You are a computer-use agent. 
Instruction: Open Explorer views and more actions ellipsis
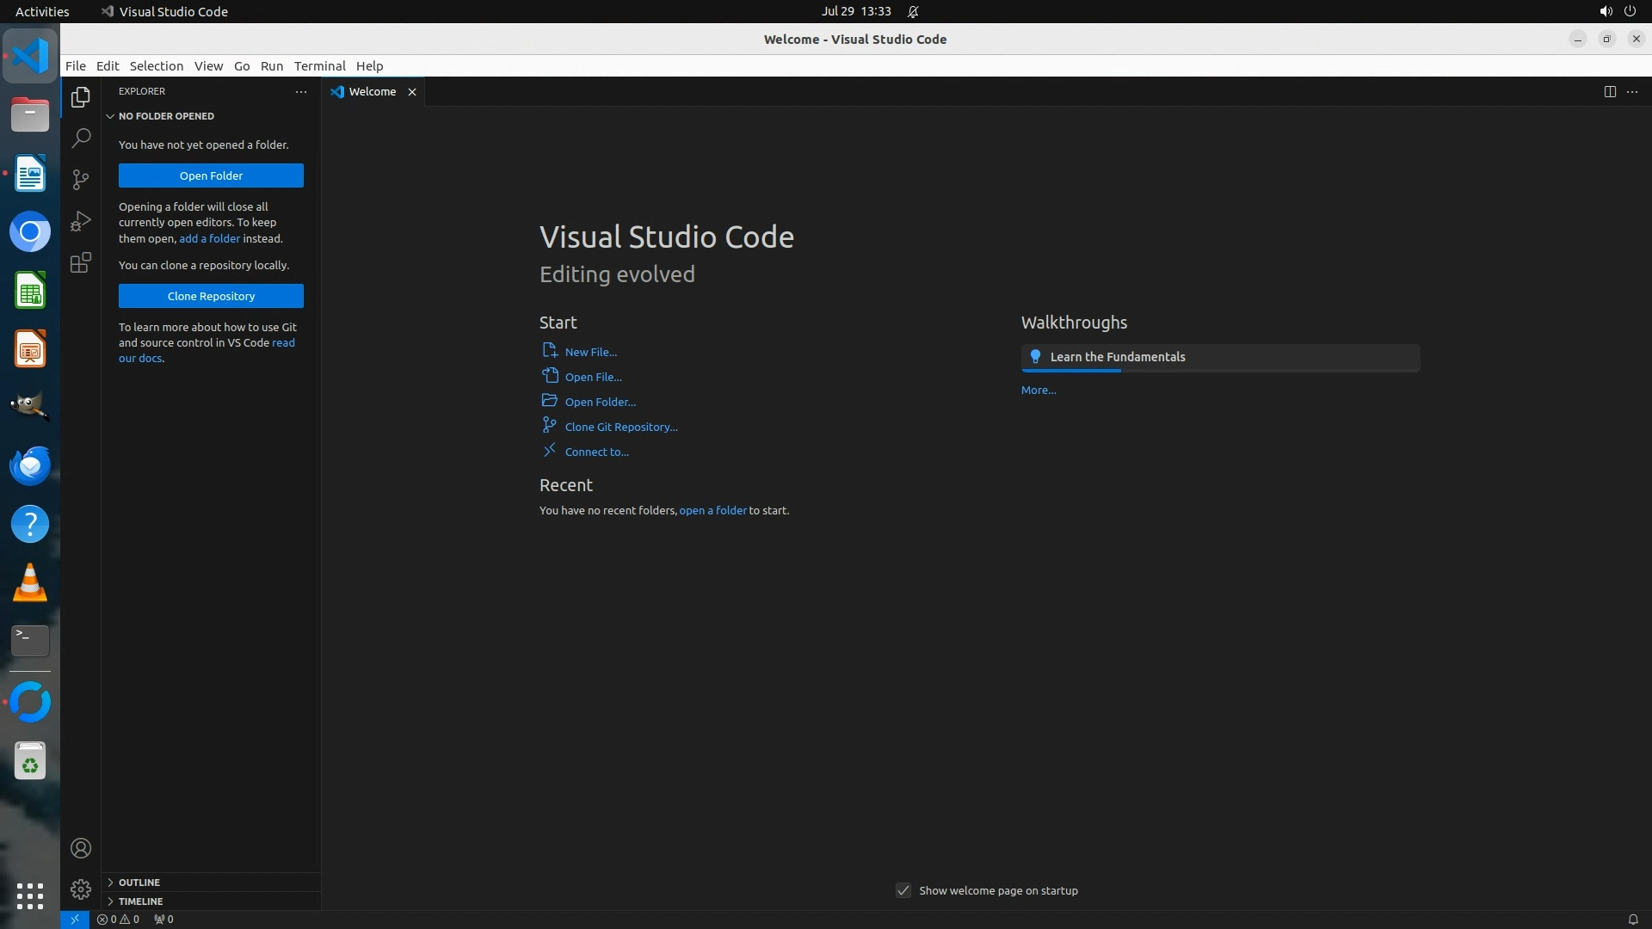pos(300,91)
